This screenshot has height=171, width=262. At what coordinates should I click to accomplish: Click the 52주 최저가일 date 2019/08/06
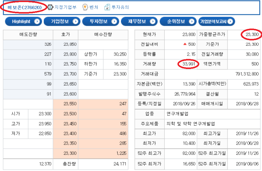pos(247,164)
